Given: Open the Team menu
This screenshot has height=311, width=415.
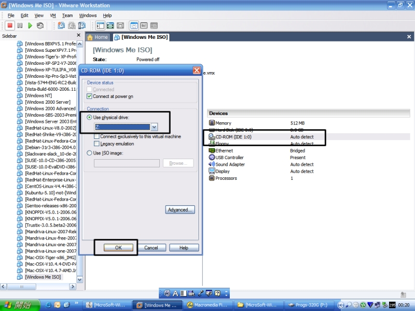Looking at the screenshot, I should (67, 16).
